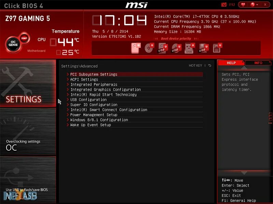Select the USB key boot device icon
This screenshot has height=204, width=273.
coord(190,48)
